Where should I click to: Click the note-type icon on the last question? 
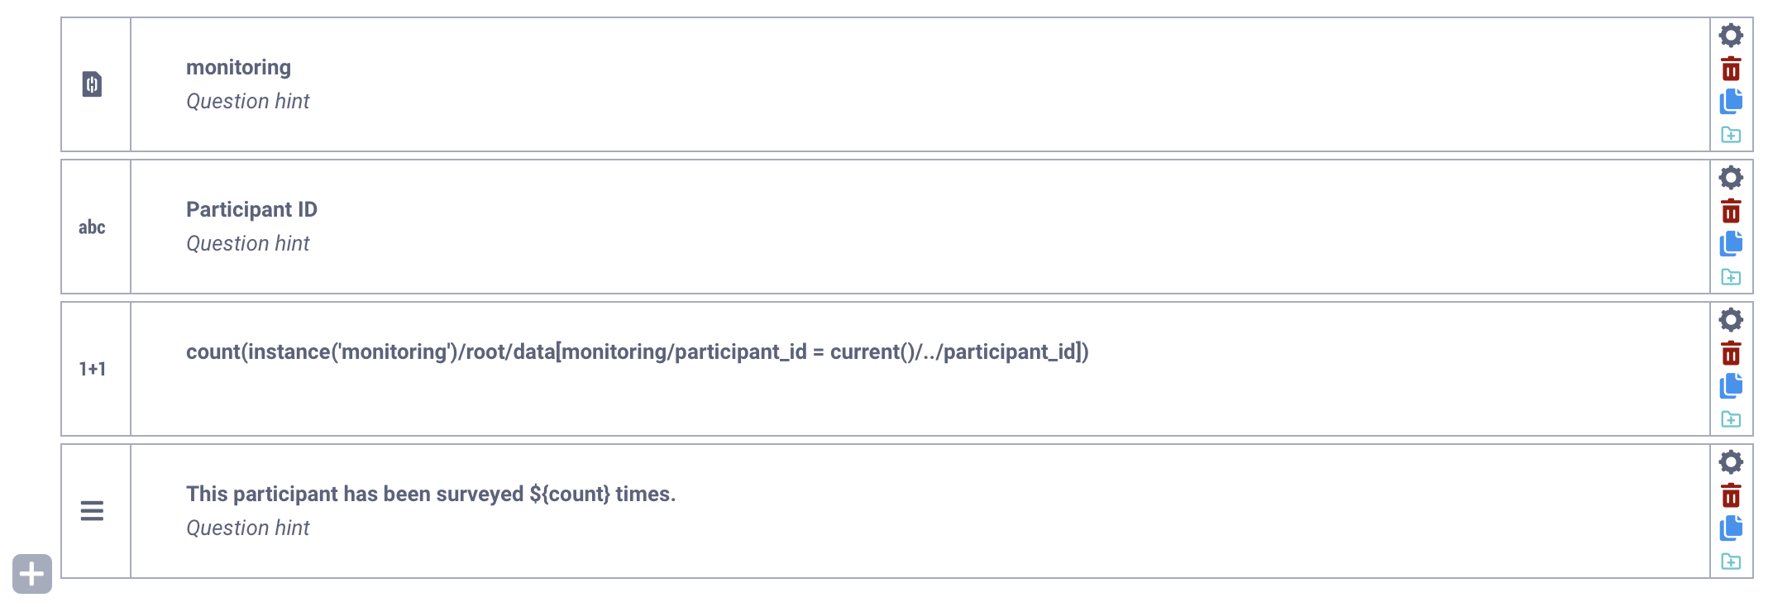point(91,511)
